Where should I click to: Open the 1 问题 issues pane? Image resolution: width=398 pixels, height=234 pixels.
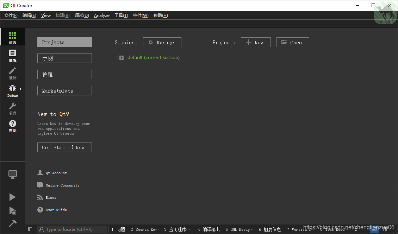click(x=118, y=229)
